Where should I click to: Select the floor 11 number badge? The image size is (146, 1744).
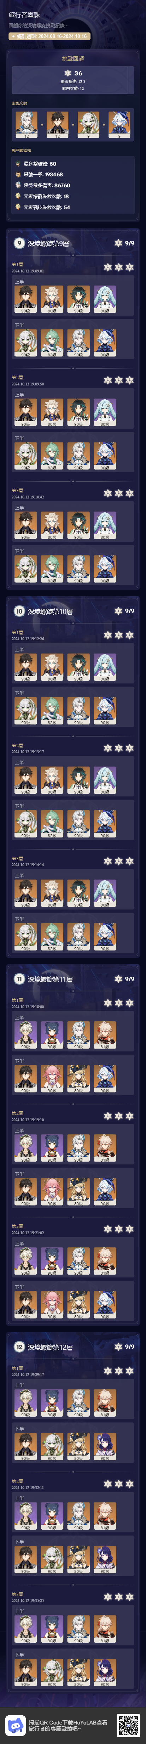(x=19, y=979)
